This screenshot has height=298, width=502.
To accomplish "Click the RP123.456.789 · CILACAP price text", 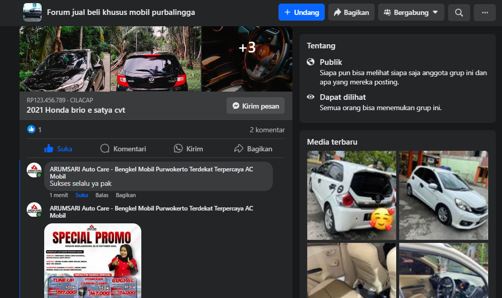I will pyautogui.click(x=60, y=100).
